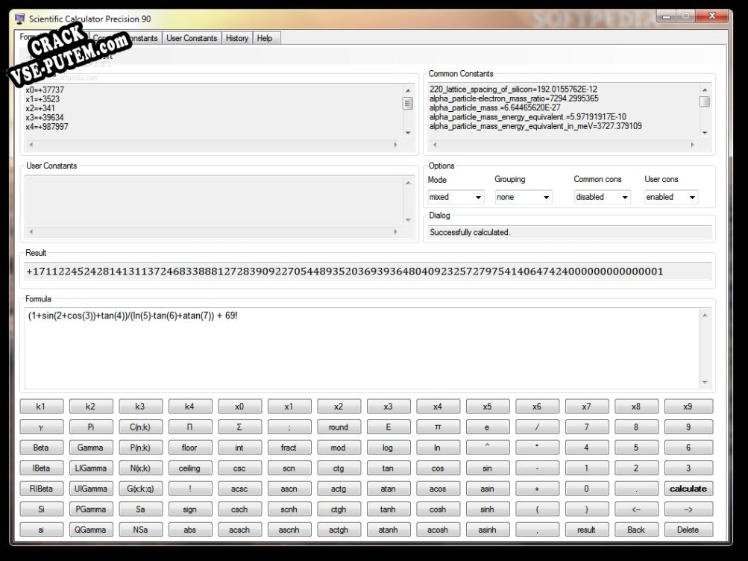This screenshot has width=748, height=561.
Task: Click the Common Constants list scrollbar thumb
Action: pos(705,101)
